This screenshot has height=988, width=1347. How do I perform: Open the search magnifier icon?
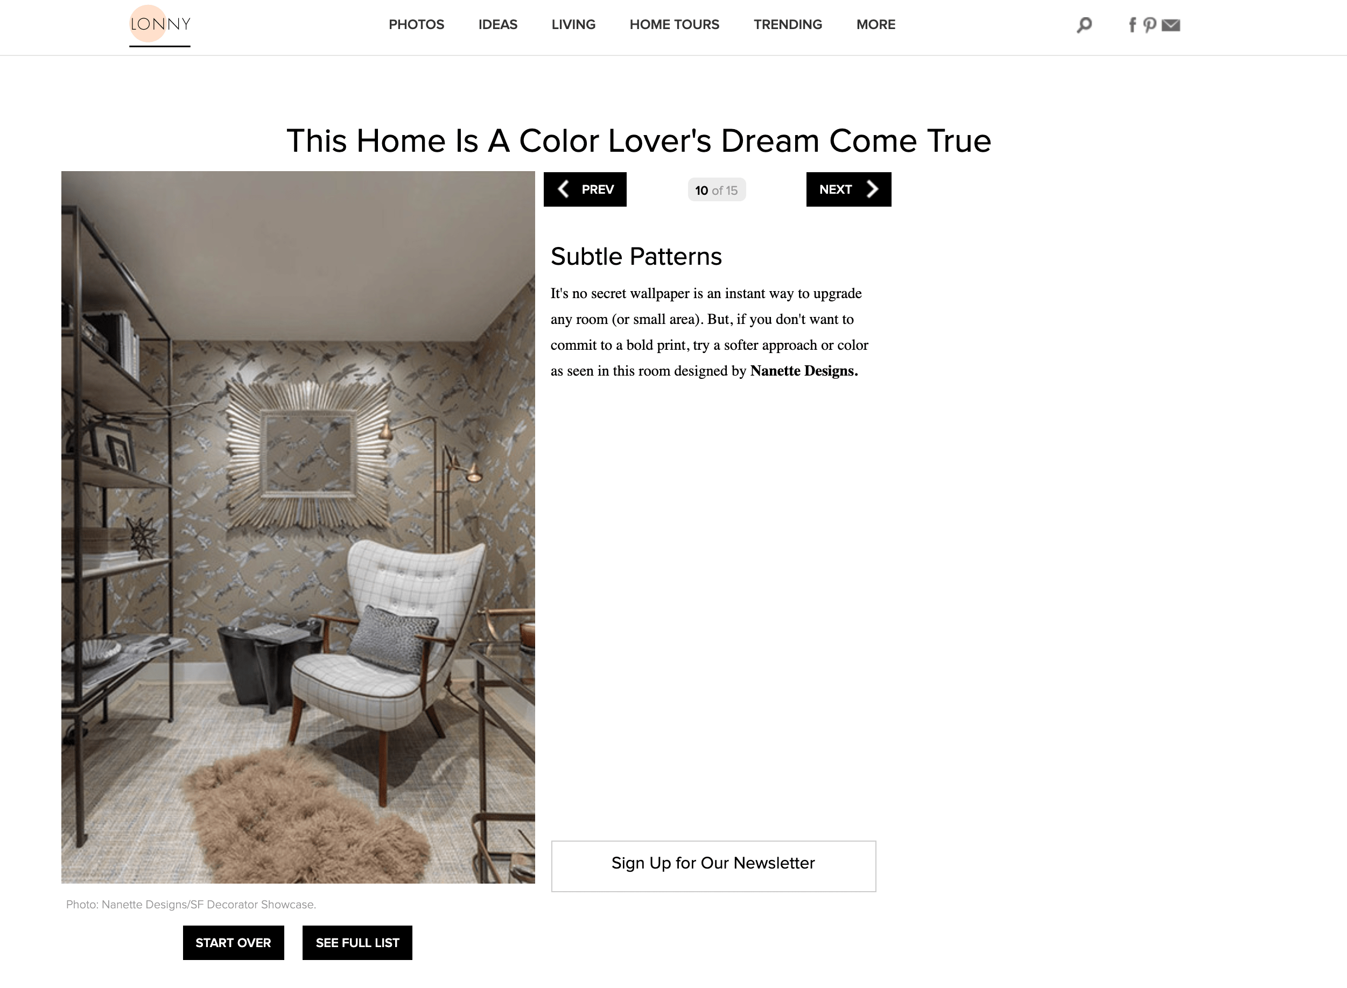point(1084,25)
